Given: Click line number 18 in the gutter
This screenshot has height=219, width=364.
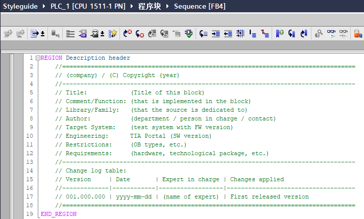Looking at the screenshot, I should 30,205.
